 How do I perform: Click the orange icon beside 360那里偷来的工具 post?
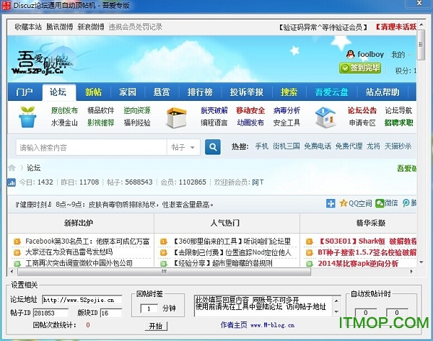click(164, 242)
